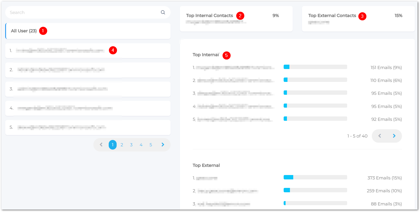Click the 151 Emails (9%) stat
This screenshot has width=420, height=212.
click(x=386, y=67)
